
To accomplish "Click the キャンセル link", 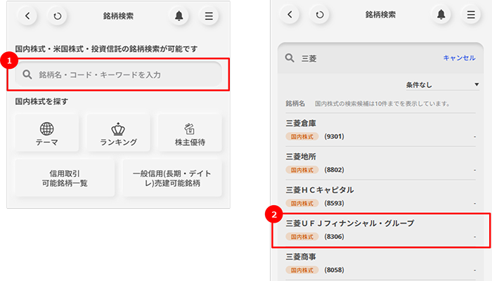I will [x=459, y=58].
